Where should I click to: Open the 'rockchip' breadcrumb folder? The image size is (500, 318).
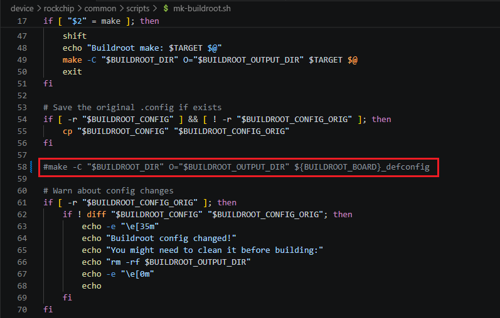pyautogui.click(x=59, y=8)
